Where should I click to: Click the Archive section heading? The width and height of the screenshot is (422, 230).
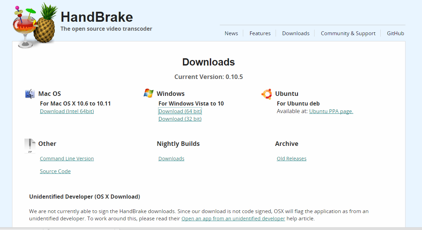[287, 144]
